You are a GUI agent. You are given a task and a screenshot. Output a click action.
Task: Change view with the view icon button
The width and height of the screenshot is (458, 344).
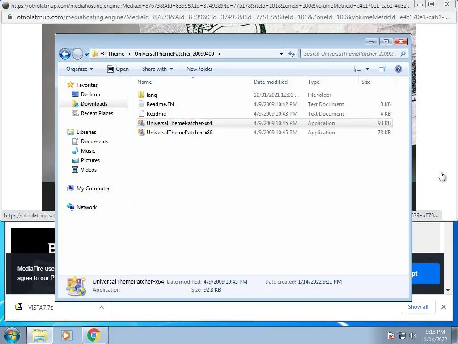click(x=358, y=69)
